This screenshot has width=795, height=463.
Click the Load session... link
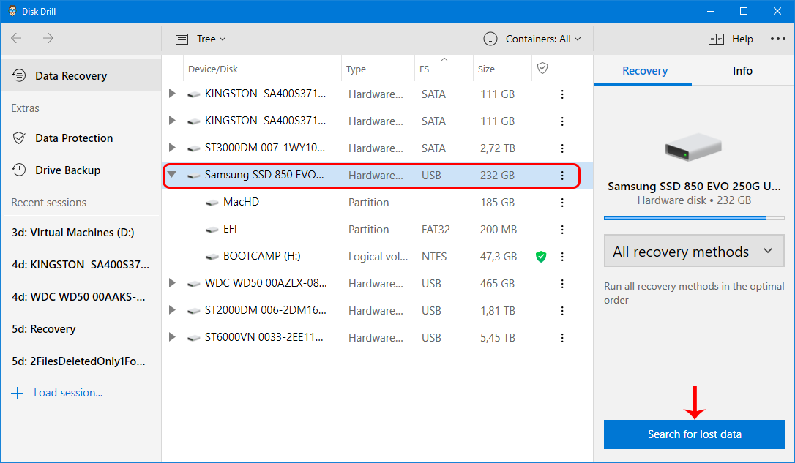[67, 393]
